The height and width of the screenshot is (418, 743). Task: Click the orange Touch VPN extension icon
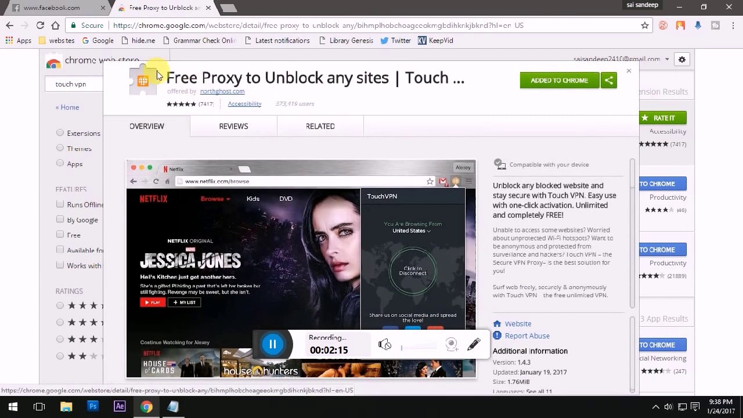point(680,25)
